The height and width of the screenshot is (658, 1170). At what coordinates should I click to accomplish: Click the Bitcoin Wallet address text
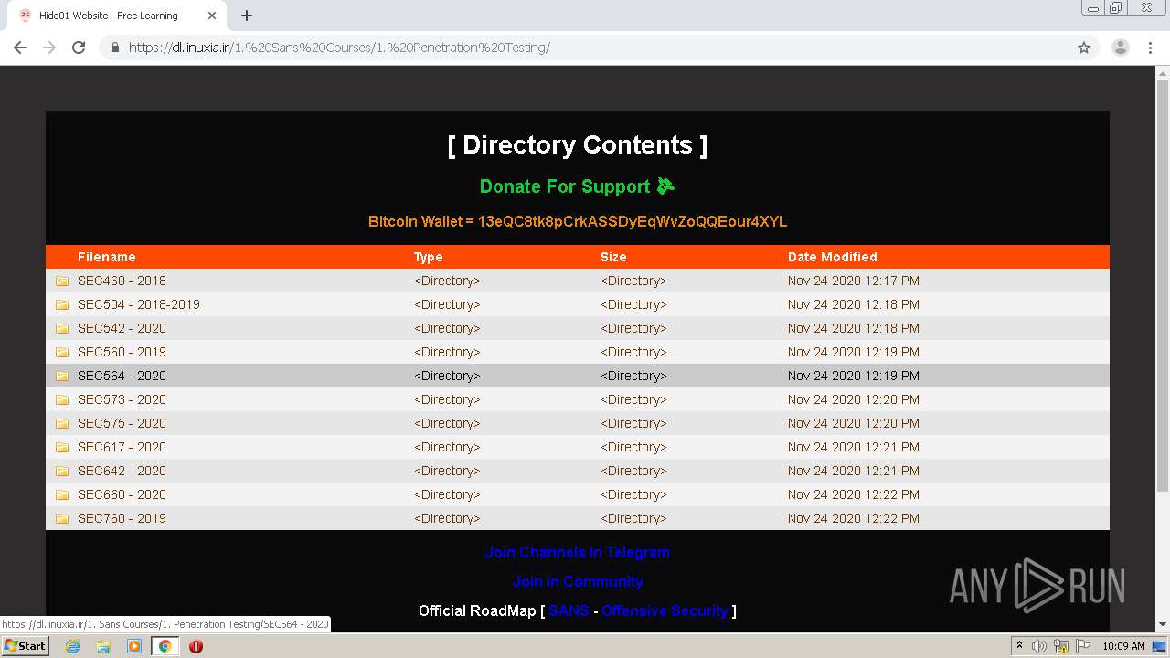[x=578, y=221]
